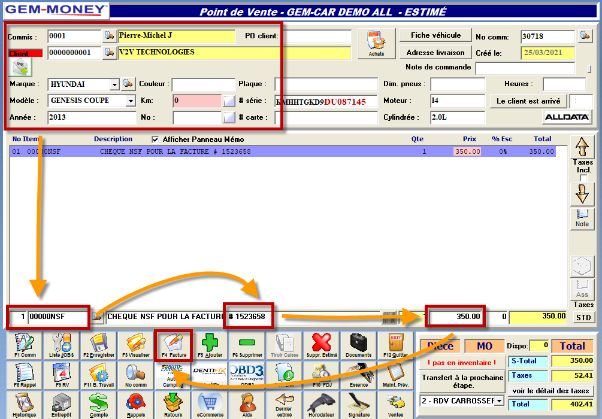
Task: Click voir le détail des taxes
Action: click(x=550, y=391)
